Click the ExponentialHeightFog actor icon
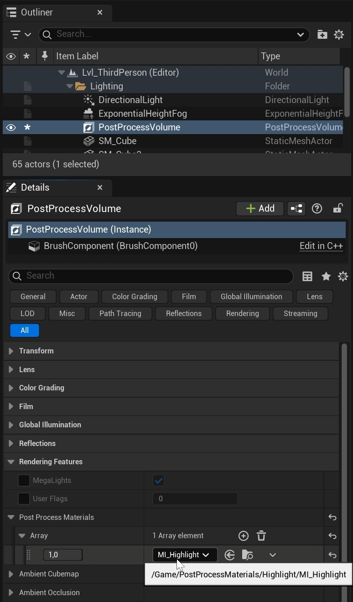The height and width of the screenshot is (602, 353). pyautogui.click(x=88, y=114)
